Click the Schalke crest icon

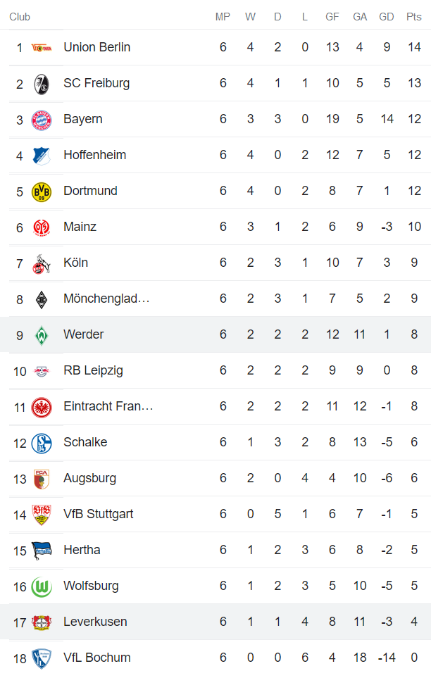point(41,441)
